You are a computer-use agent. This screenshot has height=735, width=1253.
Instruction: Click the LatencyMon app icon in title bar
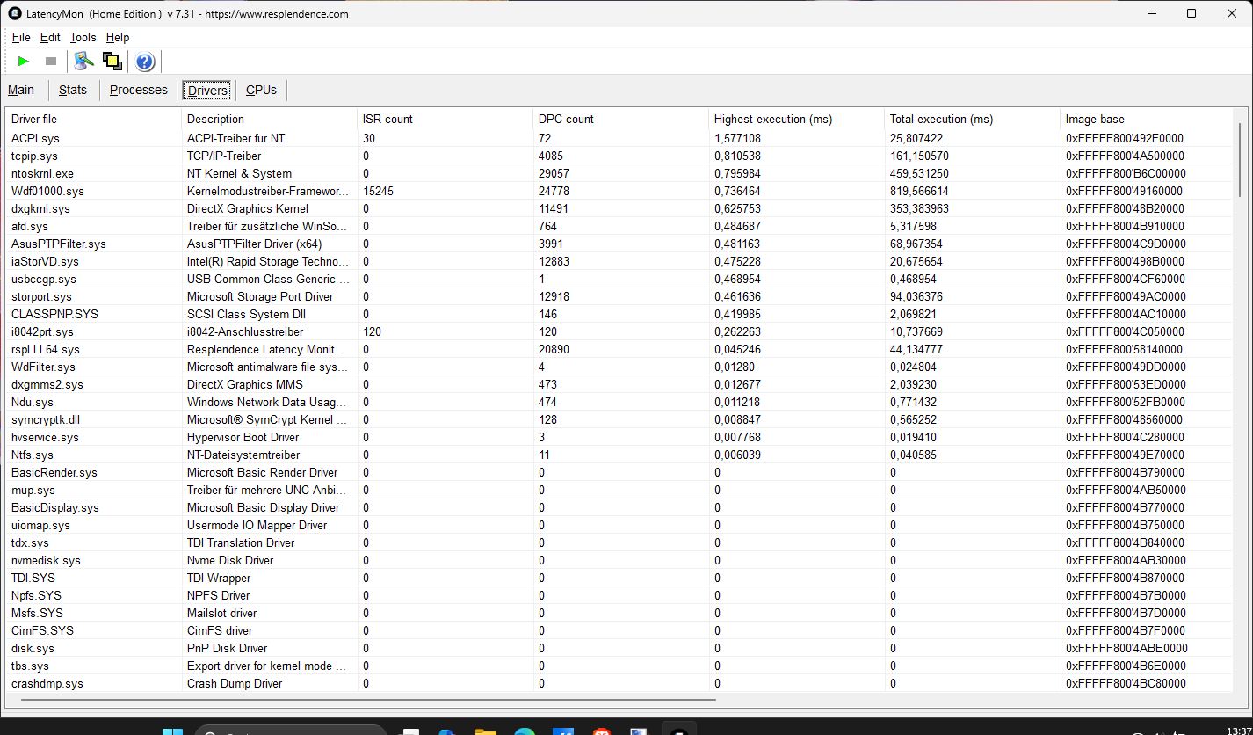pos(15,13)
